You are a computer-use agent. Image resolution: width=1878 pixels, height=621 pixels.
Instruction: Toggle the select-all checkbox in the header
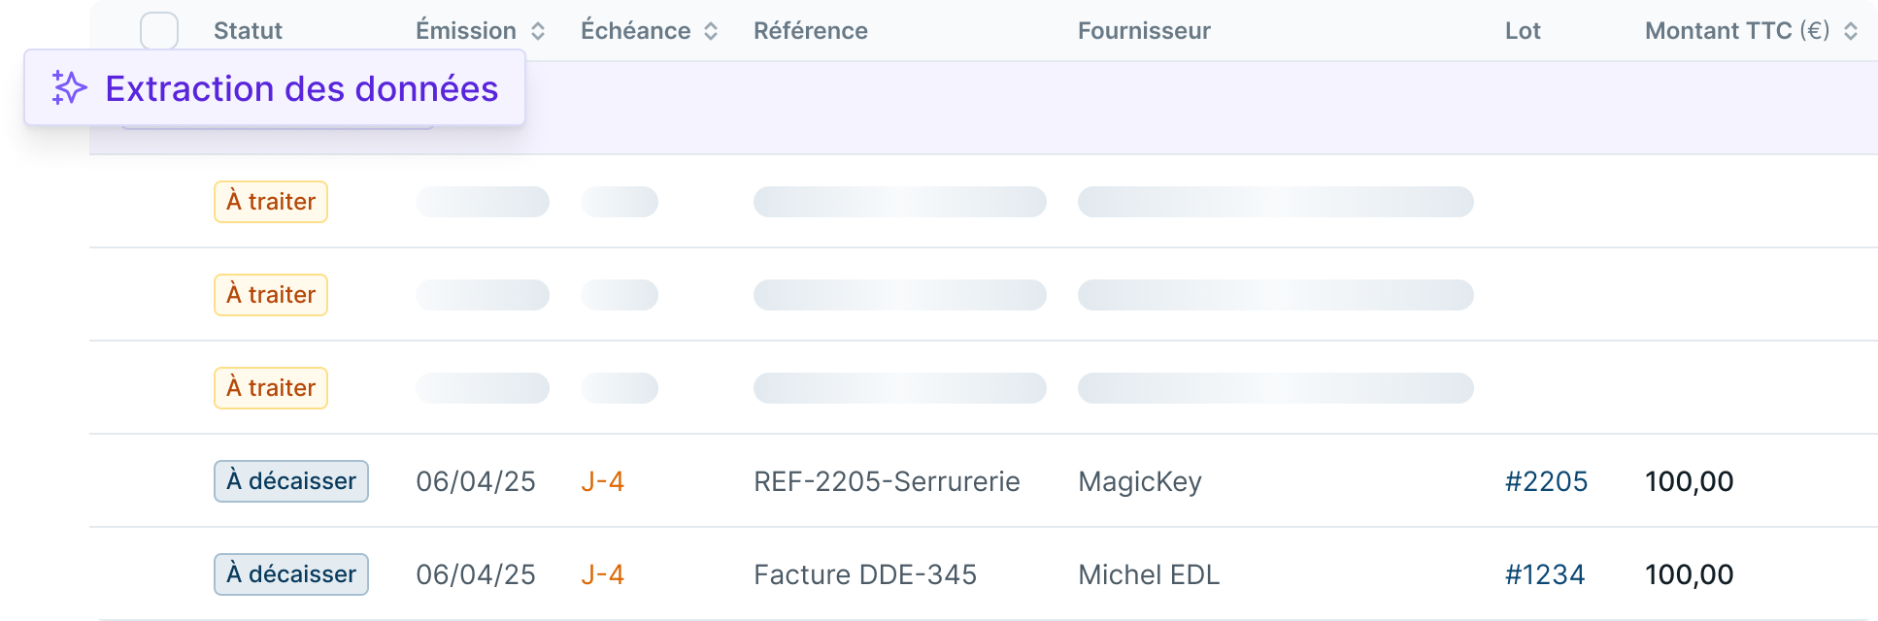pos(158,30)
